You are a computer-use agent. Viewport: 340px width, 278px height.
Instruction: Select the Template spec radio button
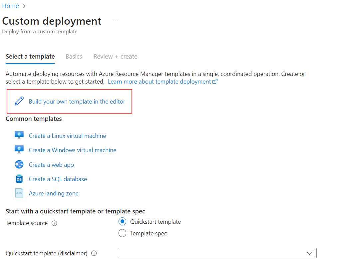tap(122, 233)
